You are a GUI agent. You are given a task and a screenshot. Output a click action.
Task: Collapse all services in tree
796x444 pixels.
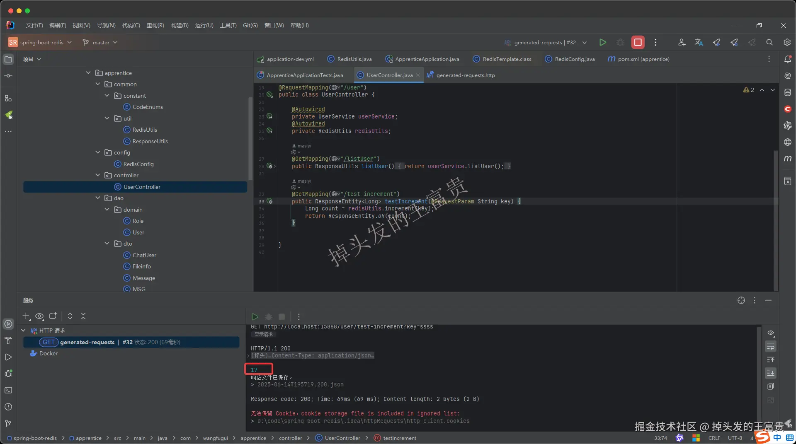coord(83,316)
